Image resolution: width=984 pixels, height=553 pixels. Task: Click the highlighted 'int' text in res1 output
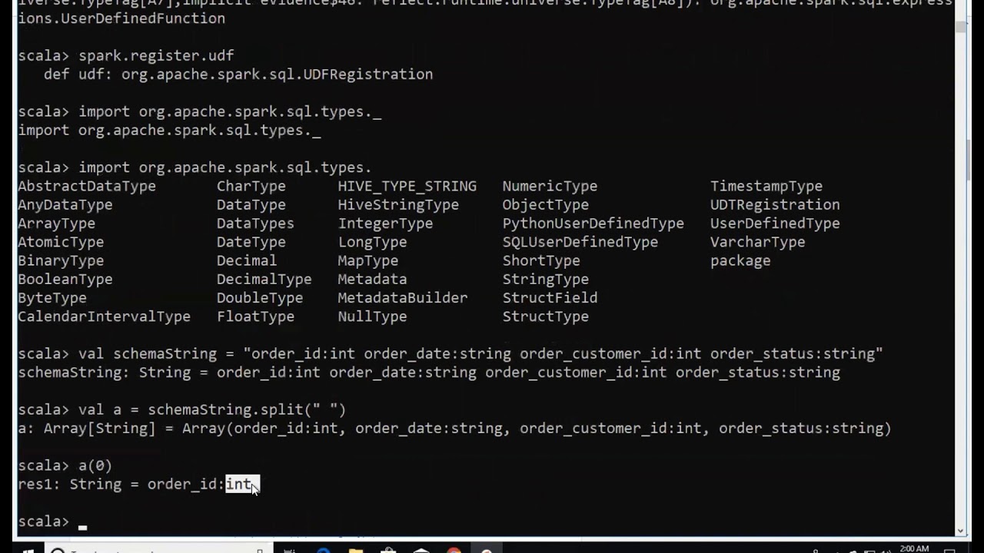tap(239, 485)
